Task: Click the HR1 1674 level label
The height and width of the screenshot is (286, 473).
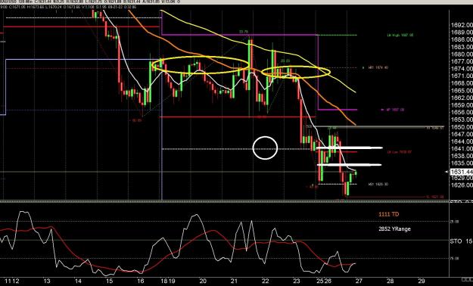Action: click(x=378, y=68)
